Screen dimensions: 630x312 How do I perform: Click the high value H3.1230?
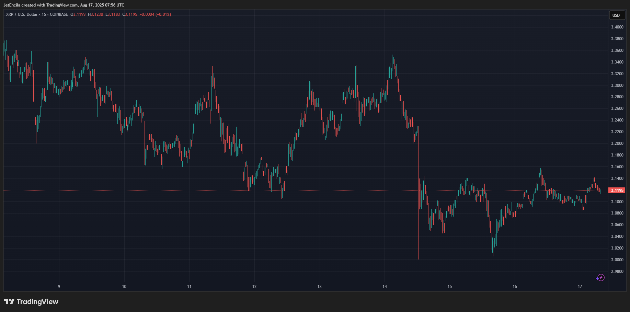tap(95, 14)
